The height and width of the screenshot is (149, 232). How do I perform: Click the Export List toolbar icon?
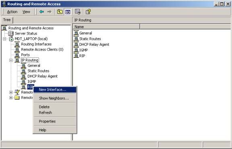(78, 12)
